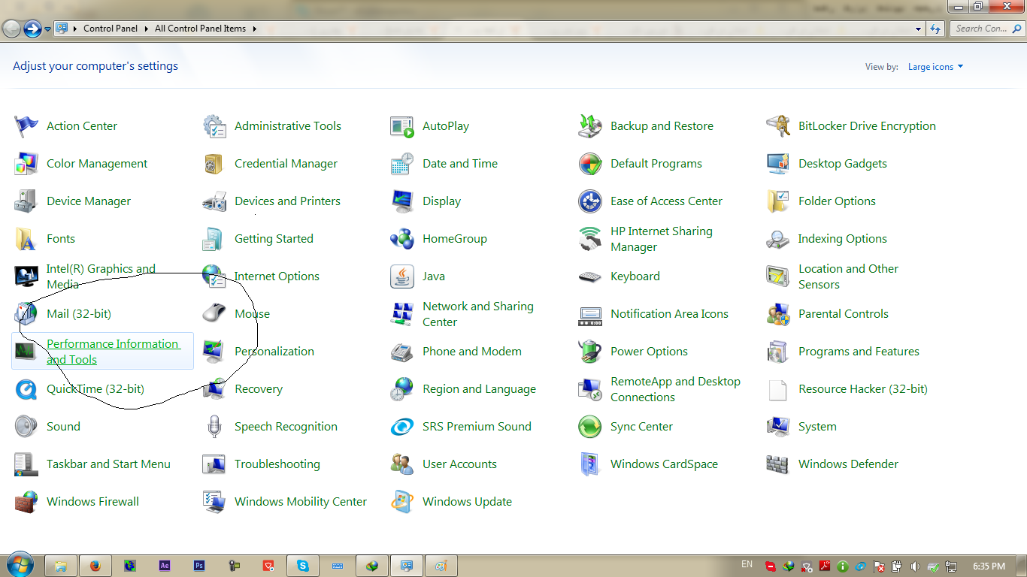Click the Search Control Panel field
Image resolution: width=1027 pixels, height=577 pixels.
coord(986,29)
